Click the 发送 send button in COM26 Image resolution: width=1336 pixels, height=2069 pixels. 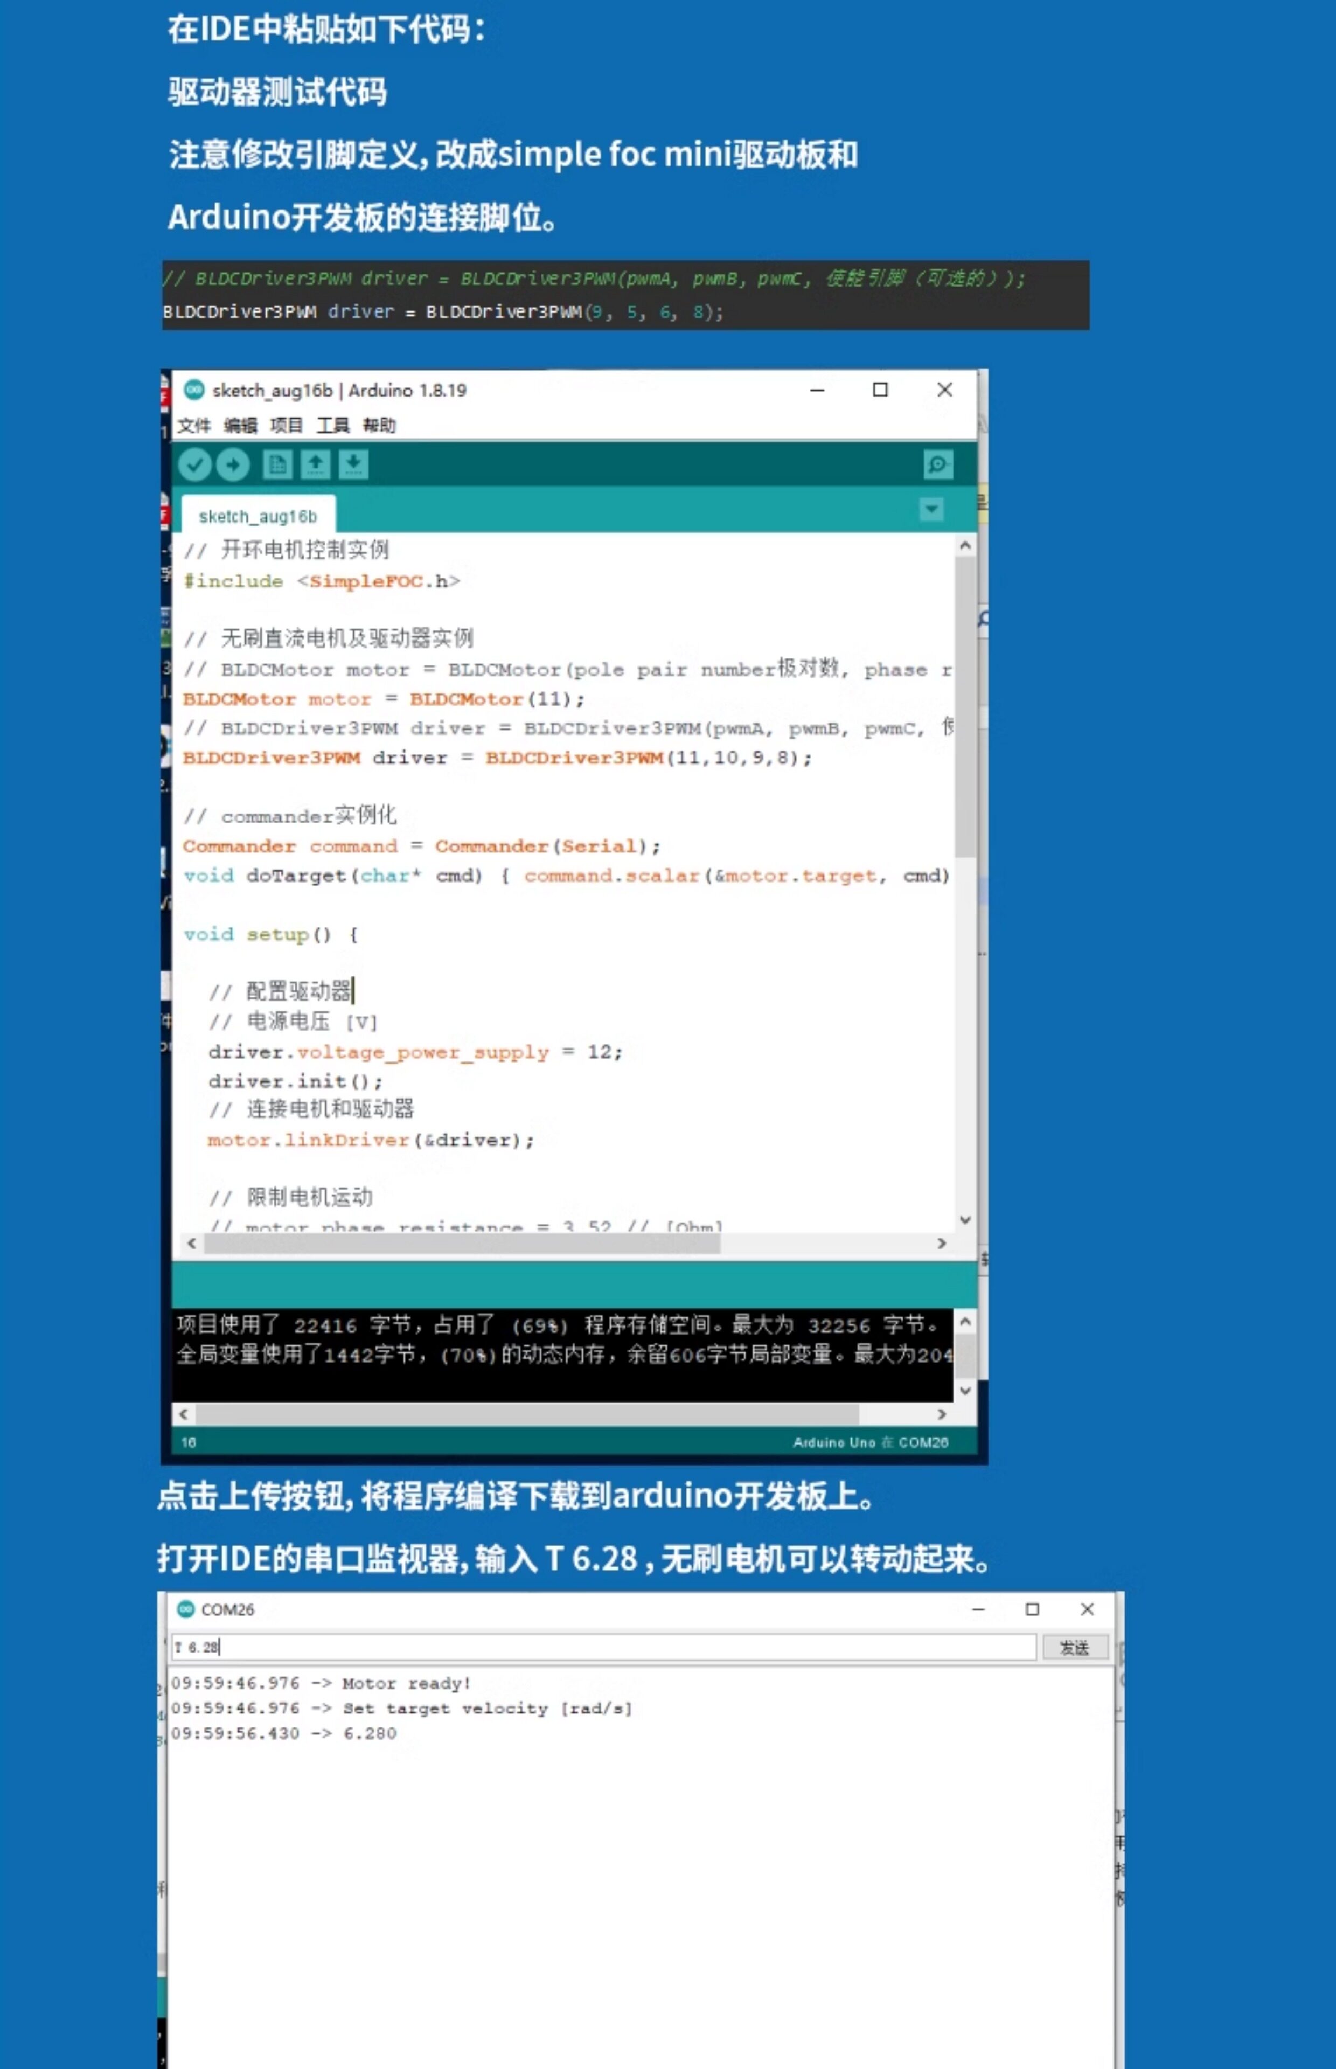point(1075,1648)
